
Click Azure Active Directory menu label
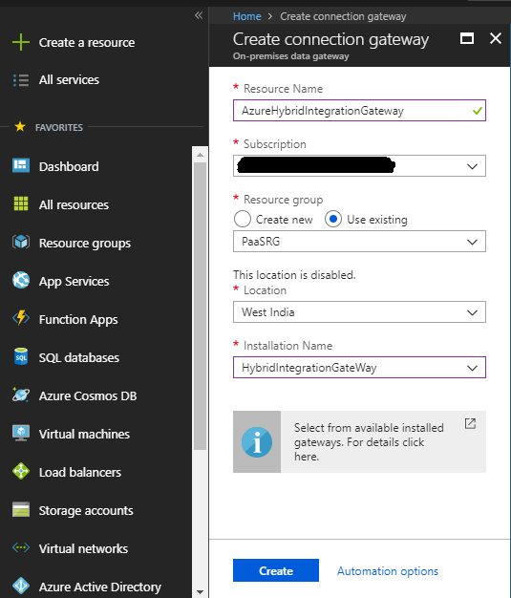click(x=100, y=587)
